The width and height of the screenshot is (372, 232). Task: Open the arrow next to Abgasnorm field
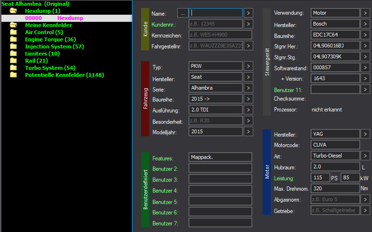coord(365,199)
